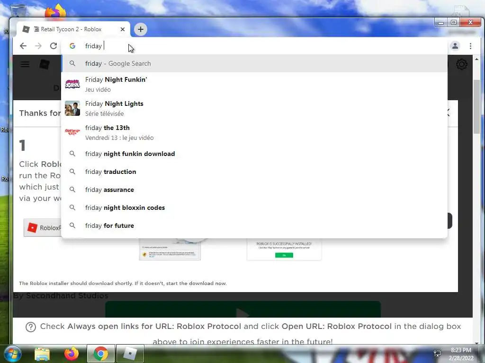The width and height of the screenshot is (485, 363).
Task: Open Chrome's three-dot menu
Action: [x=470, y=46]
